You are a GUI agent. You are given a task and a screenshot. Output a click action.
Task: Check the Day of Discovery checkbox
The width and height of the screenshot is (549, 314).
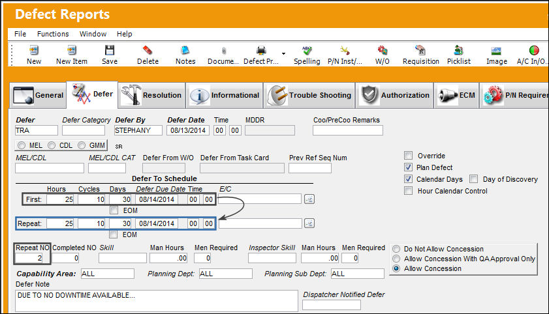coord(474,179)
